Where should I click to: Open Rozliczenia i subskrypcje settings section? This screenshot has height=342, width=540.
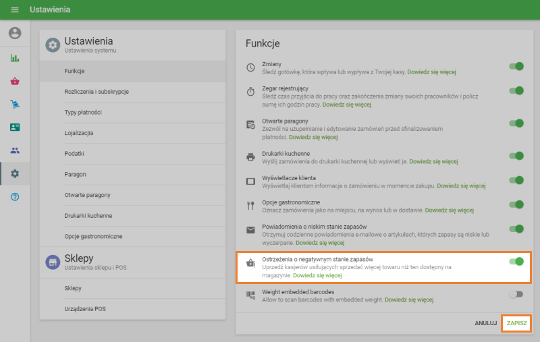click(x=97, y=92)
